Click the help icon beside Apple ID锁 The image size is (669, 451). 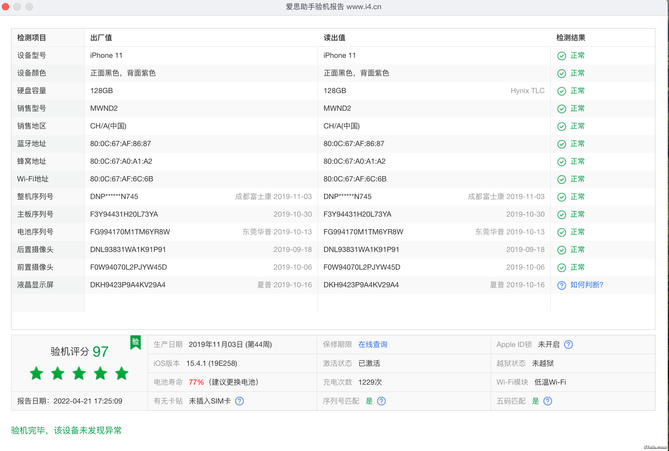[568, 344]
